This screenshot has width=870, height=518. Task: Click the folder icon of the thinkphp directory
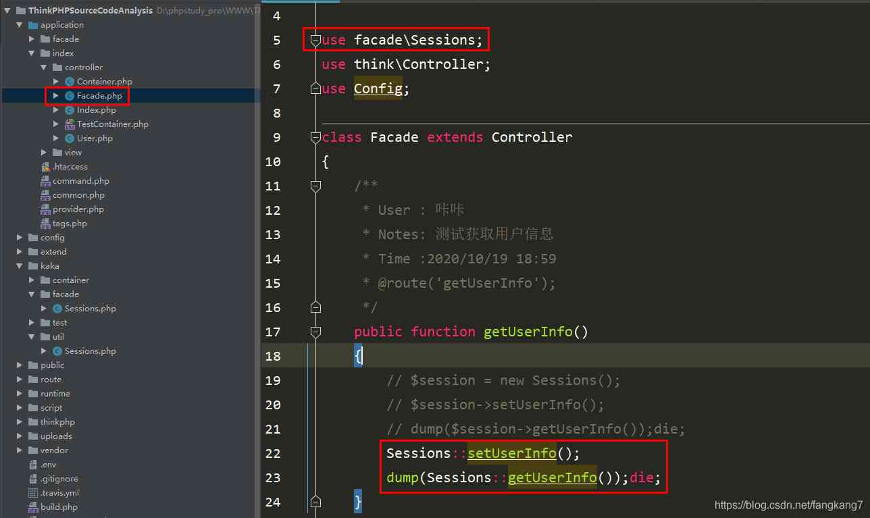(33, 422)
